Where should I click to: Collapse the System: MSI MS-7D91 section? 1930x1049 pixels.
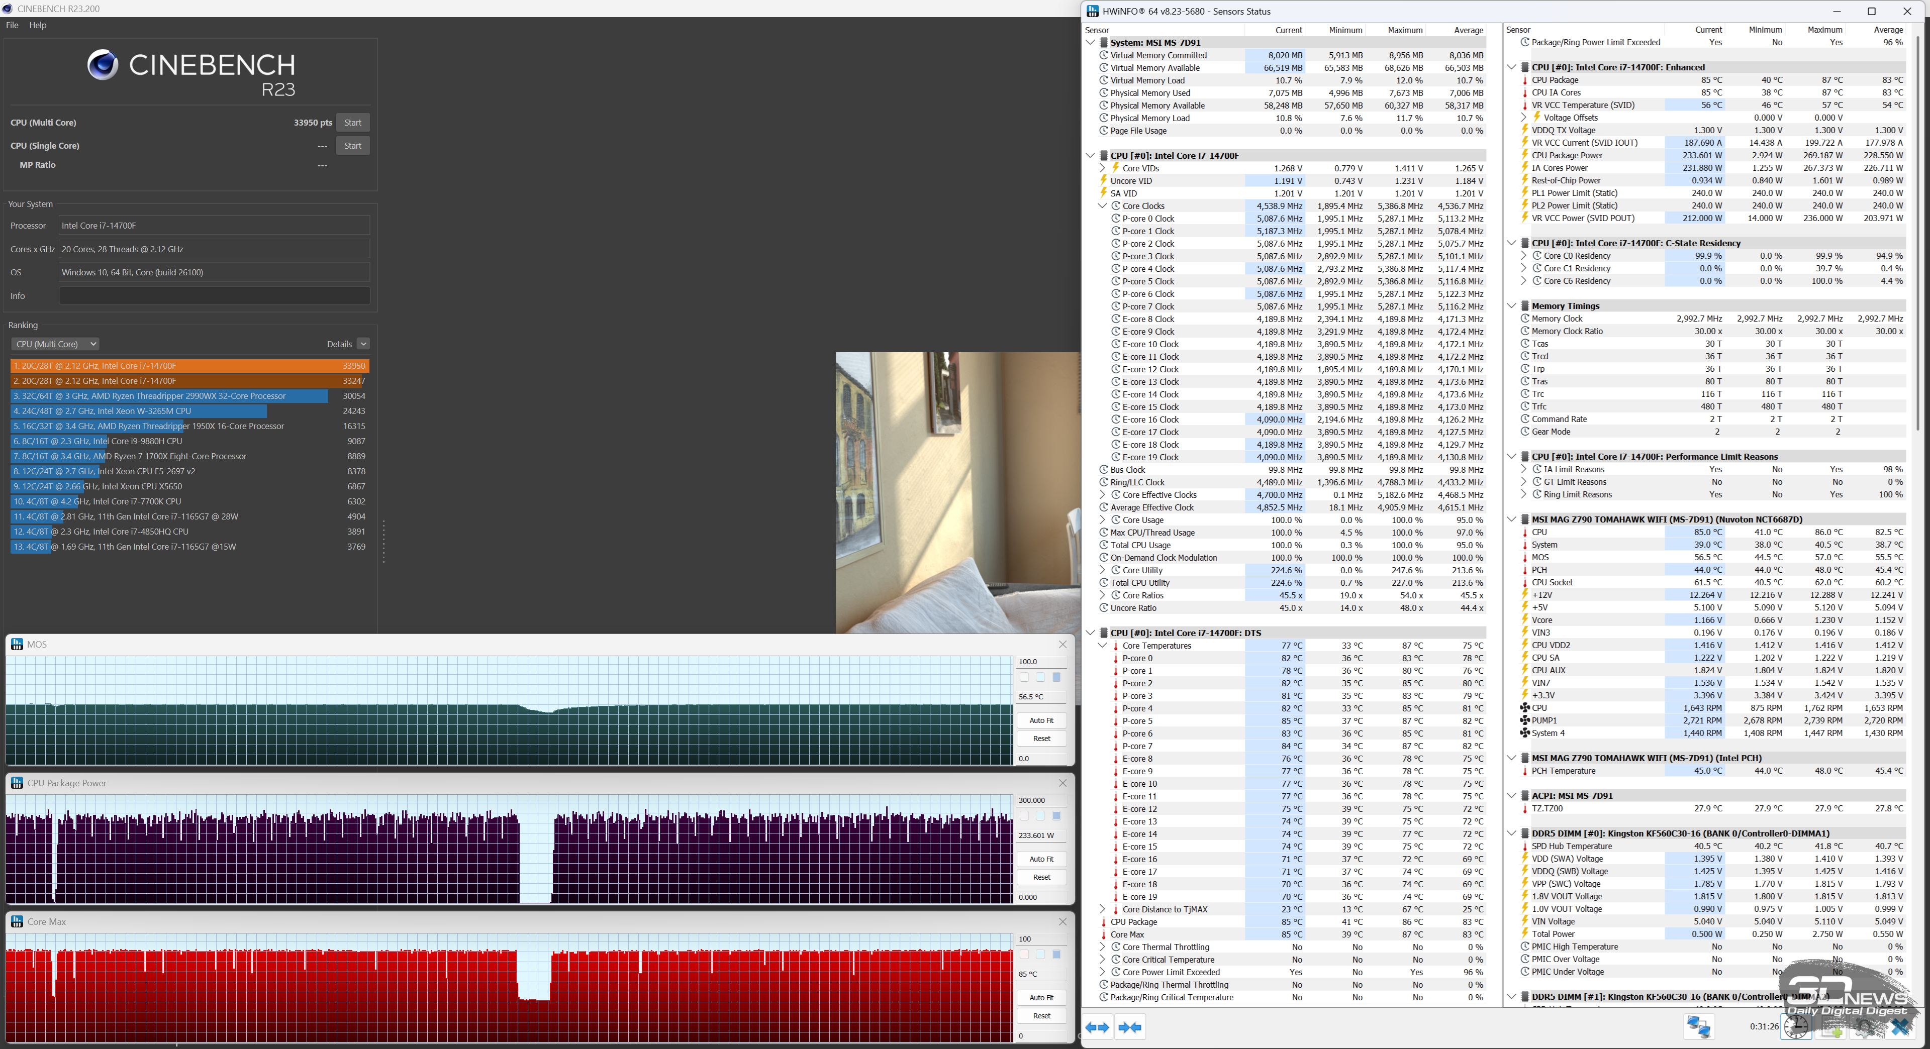coord(1090,43)
